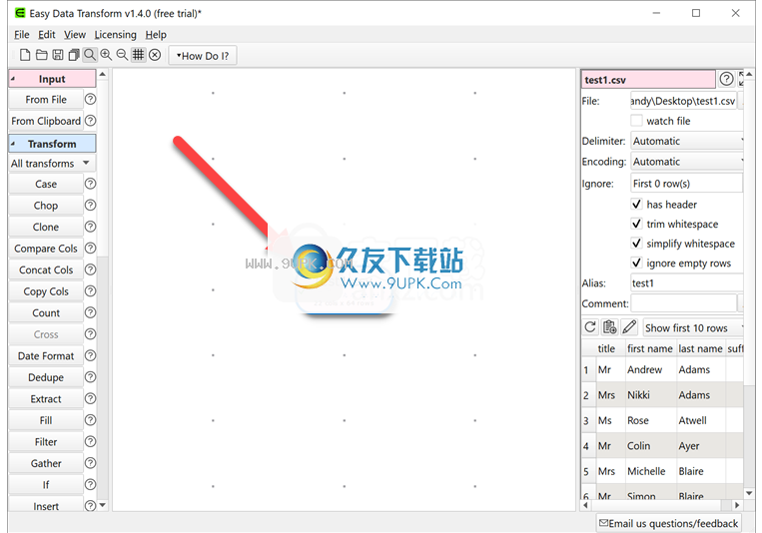Screen dimensions: 762x533
Task: Click the File path field
Action: pos(683,101)
